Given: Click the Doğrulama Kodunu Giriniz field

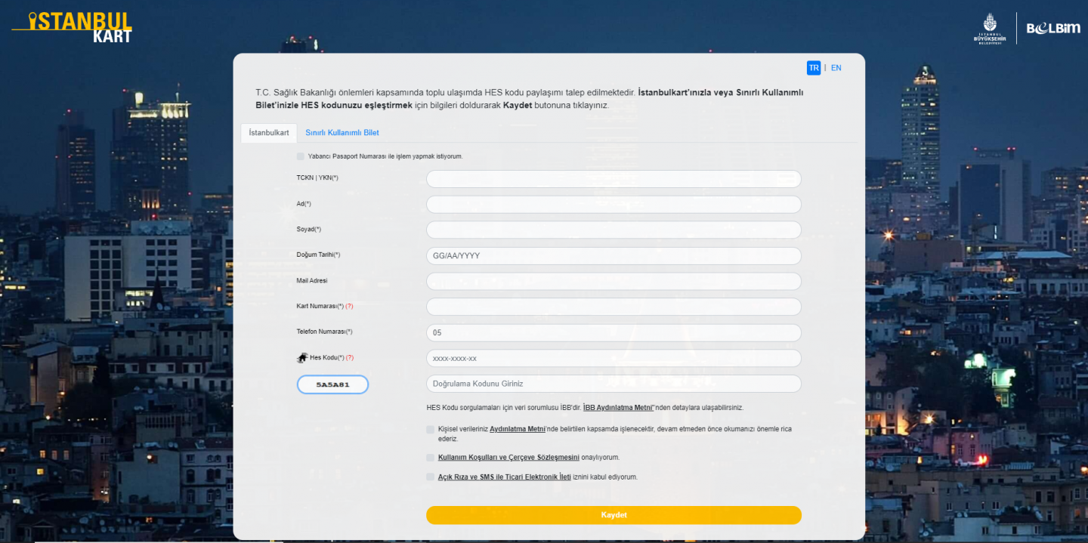Looking at the screenshot, I should 614,384.
